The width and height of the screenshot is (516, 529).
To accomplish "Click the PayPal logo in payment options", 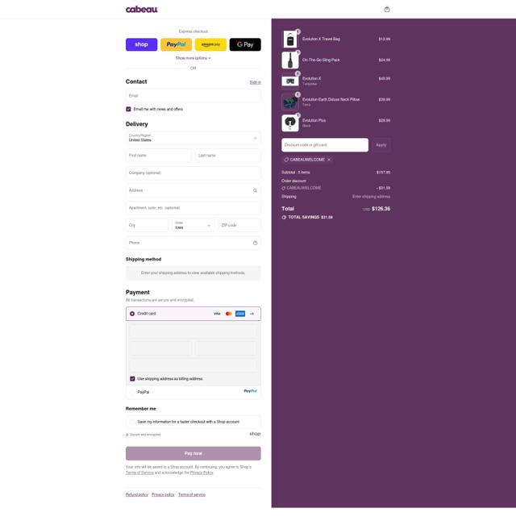I will coord(250,391).
